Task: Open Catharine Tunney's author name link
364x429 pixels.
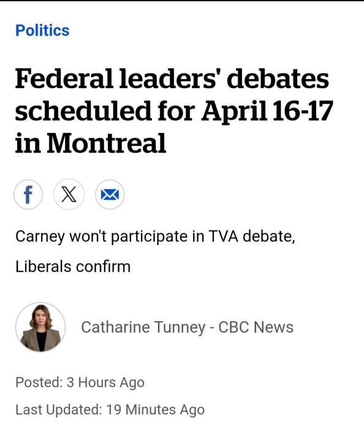Action: (143, 327)
